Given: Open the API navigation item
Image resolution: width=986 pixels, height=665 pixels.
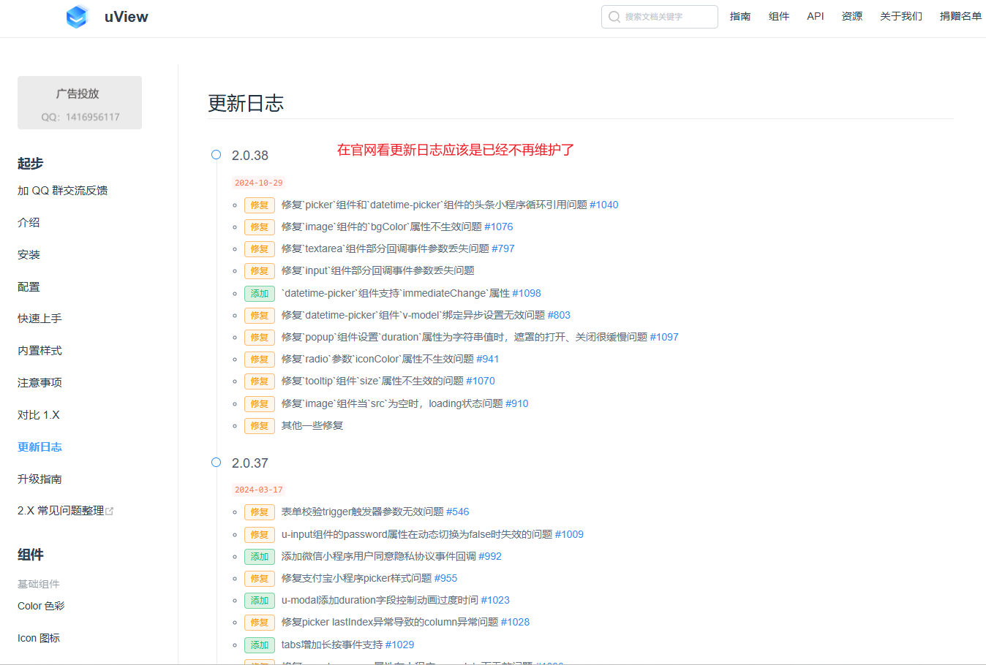Looking at the screenshot, I should (x=815, y=15).
